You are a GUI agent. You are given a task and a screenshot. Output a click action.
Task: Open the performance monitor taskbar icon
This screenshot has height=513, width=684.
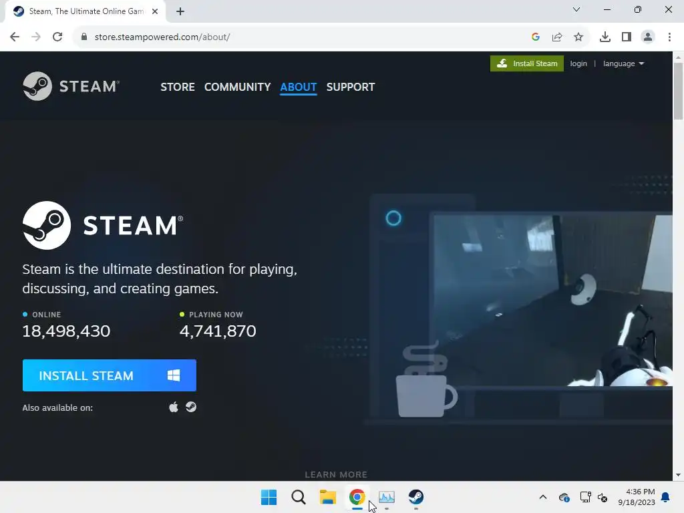click(387, 497)
